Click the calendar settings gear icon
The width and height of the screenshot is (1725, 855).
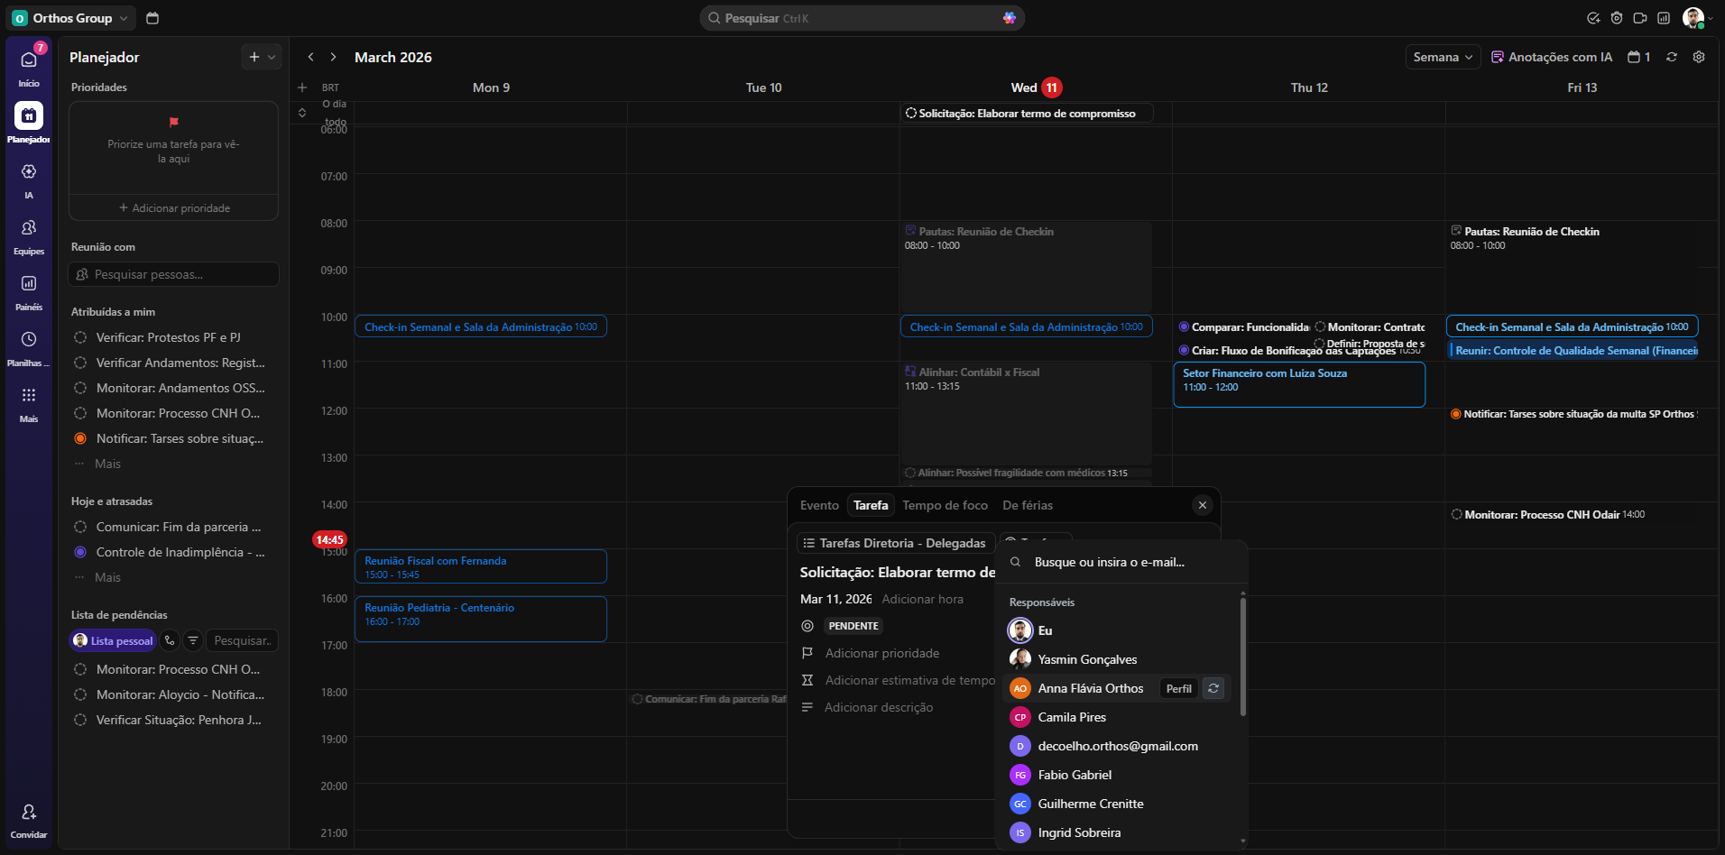pos(1699,57)
